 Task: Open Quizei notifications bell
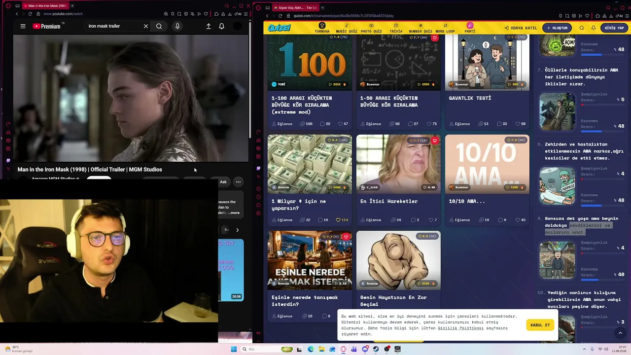[594, 28]
